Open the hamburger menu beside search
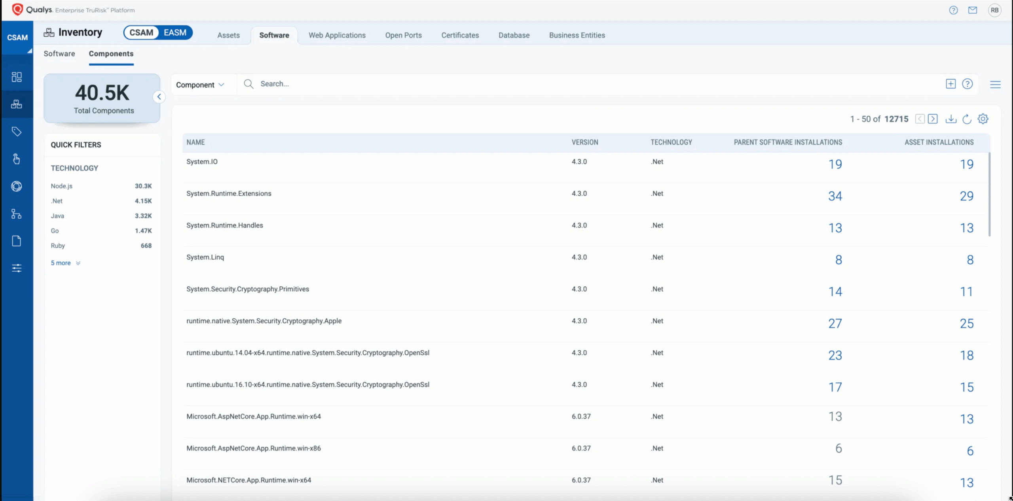Image resolution: width=1013 pixels, height=501 pixels. pyautogui.click(x=995, y=84)
